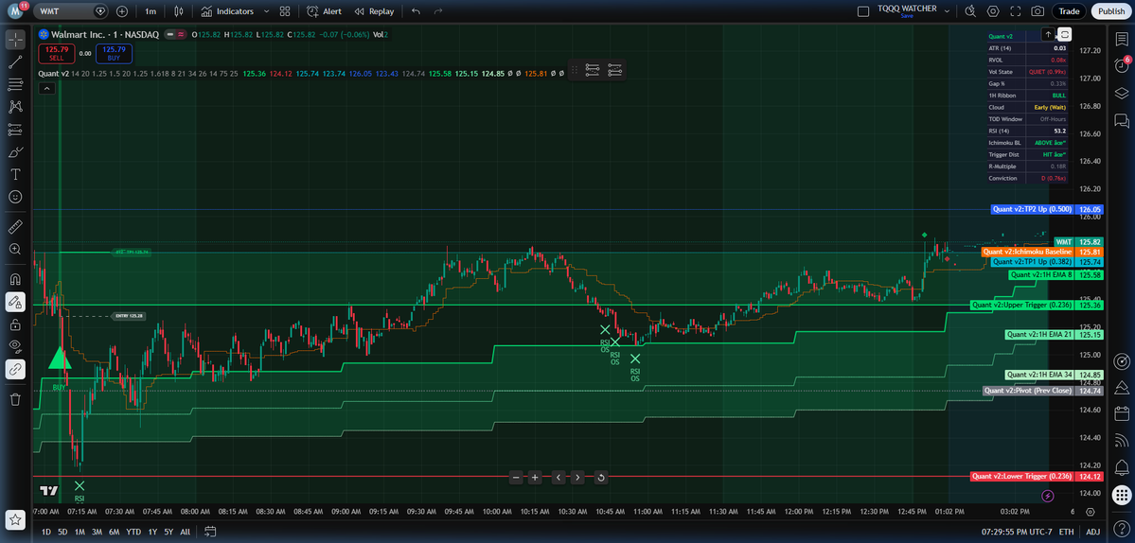The image size is (1135, 543).
Task: Open the emoji icons tool
Action: [15, 197]
